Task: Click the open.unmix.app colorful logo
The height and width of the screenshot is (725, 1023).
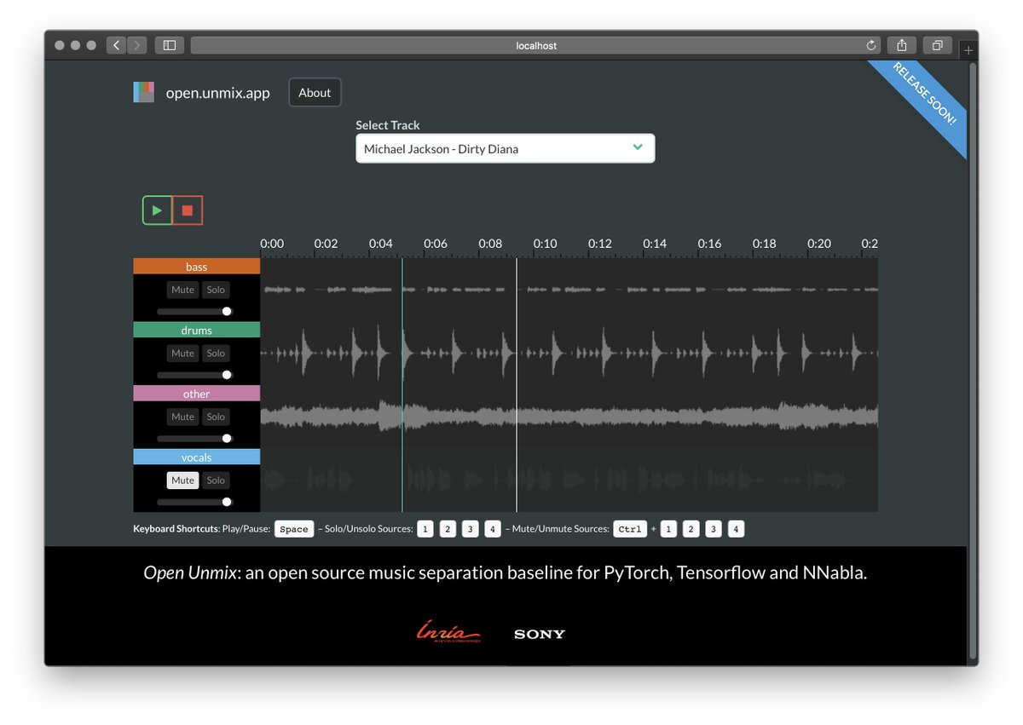Action: (x=143, y=92)
